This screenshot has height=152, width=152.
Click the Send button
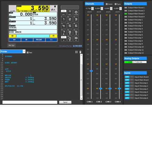(x=65, y=102)
